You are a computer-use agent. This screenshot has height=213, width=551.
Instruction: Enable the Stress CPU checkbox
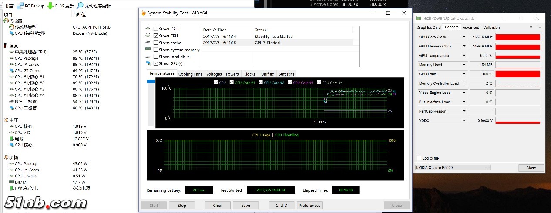[156, 29]
